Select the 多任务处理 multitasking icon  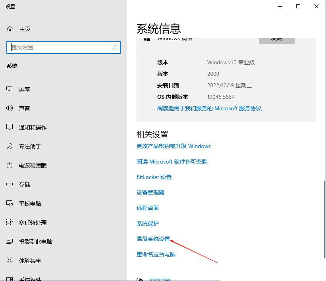click(x=10, y=222)
